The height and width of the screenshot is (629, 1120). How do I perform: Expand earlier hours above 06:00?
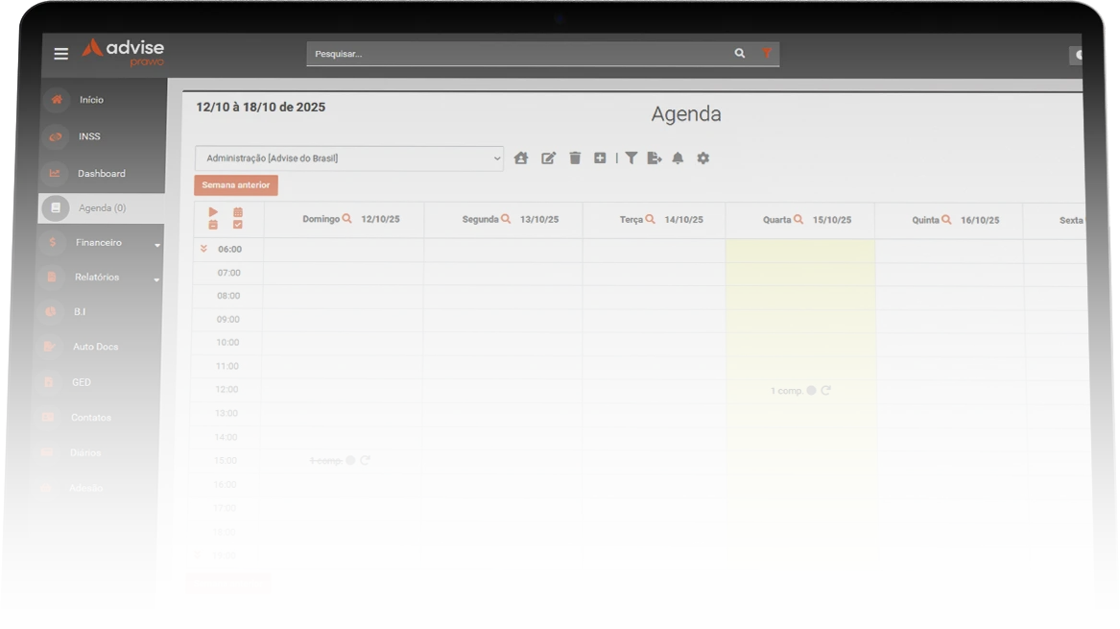(x=203, y=249)
